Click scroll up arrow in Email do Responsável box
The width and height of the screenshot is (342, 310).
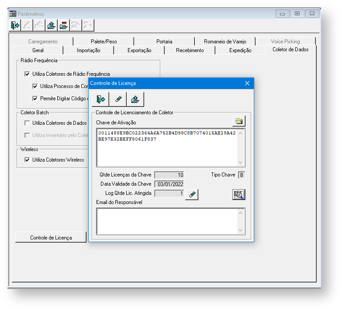(240, 213)
